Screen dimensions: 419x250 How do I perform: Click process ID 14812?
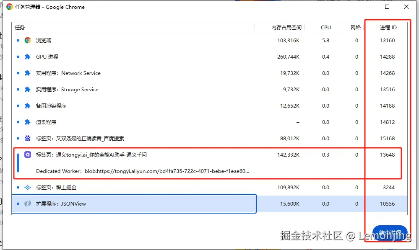[387, 122]
